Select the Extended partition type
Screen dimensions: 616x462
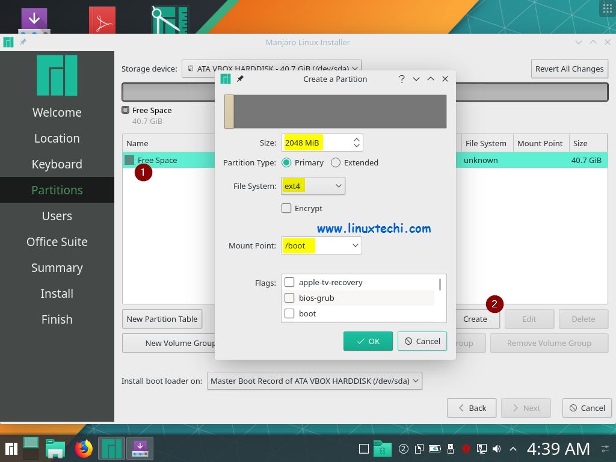pos(336,162)
